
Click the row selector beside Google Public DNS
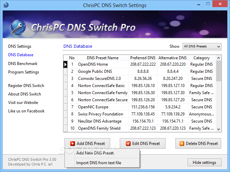coord(65,71)
